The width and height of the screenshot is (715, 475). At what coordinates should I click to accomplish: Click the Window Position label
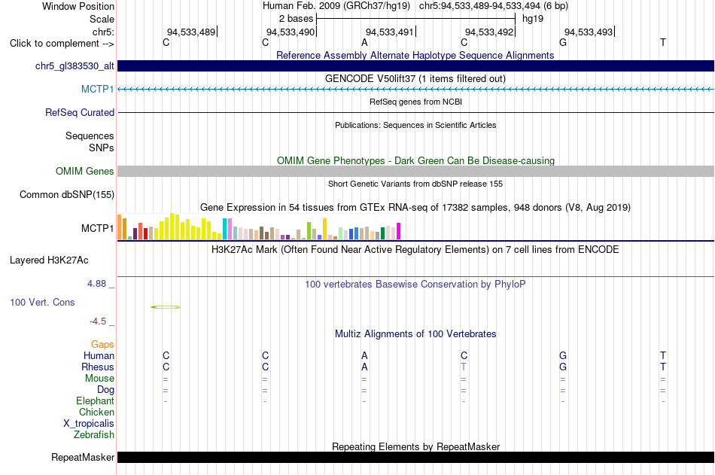(x=78, y=6)
